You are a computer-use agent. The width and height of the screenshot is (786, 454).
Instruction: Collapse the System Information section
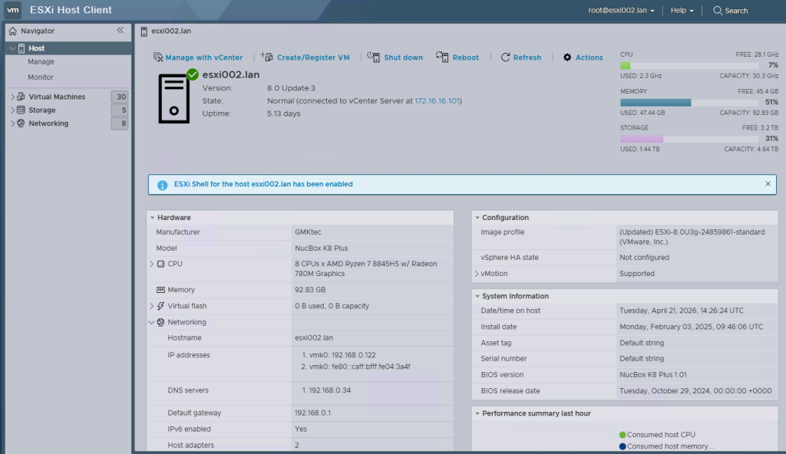coord(477,297)
